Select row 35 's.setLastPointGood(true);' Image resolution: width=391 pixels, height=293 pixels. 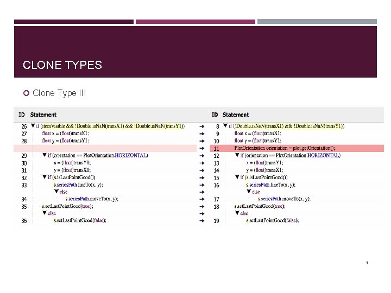pyautogui.click(x=67, y=206)
